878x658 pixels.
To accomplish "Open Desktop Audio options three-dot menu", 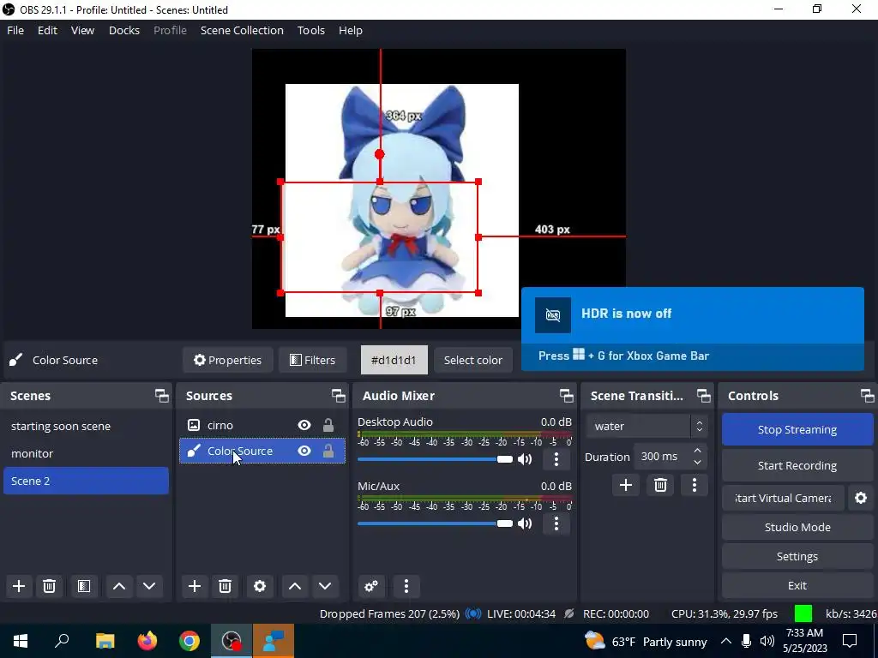I will [556, 459].
